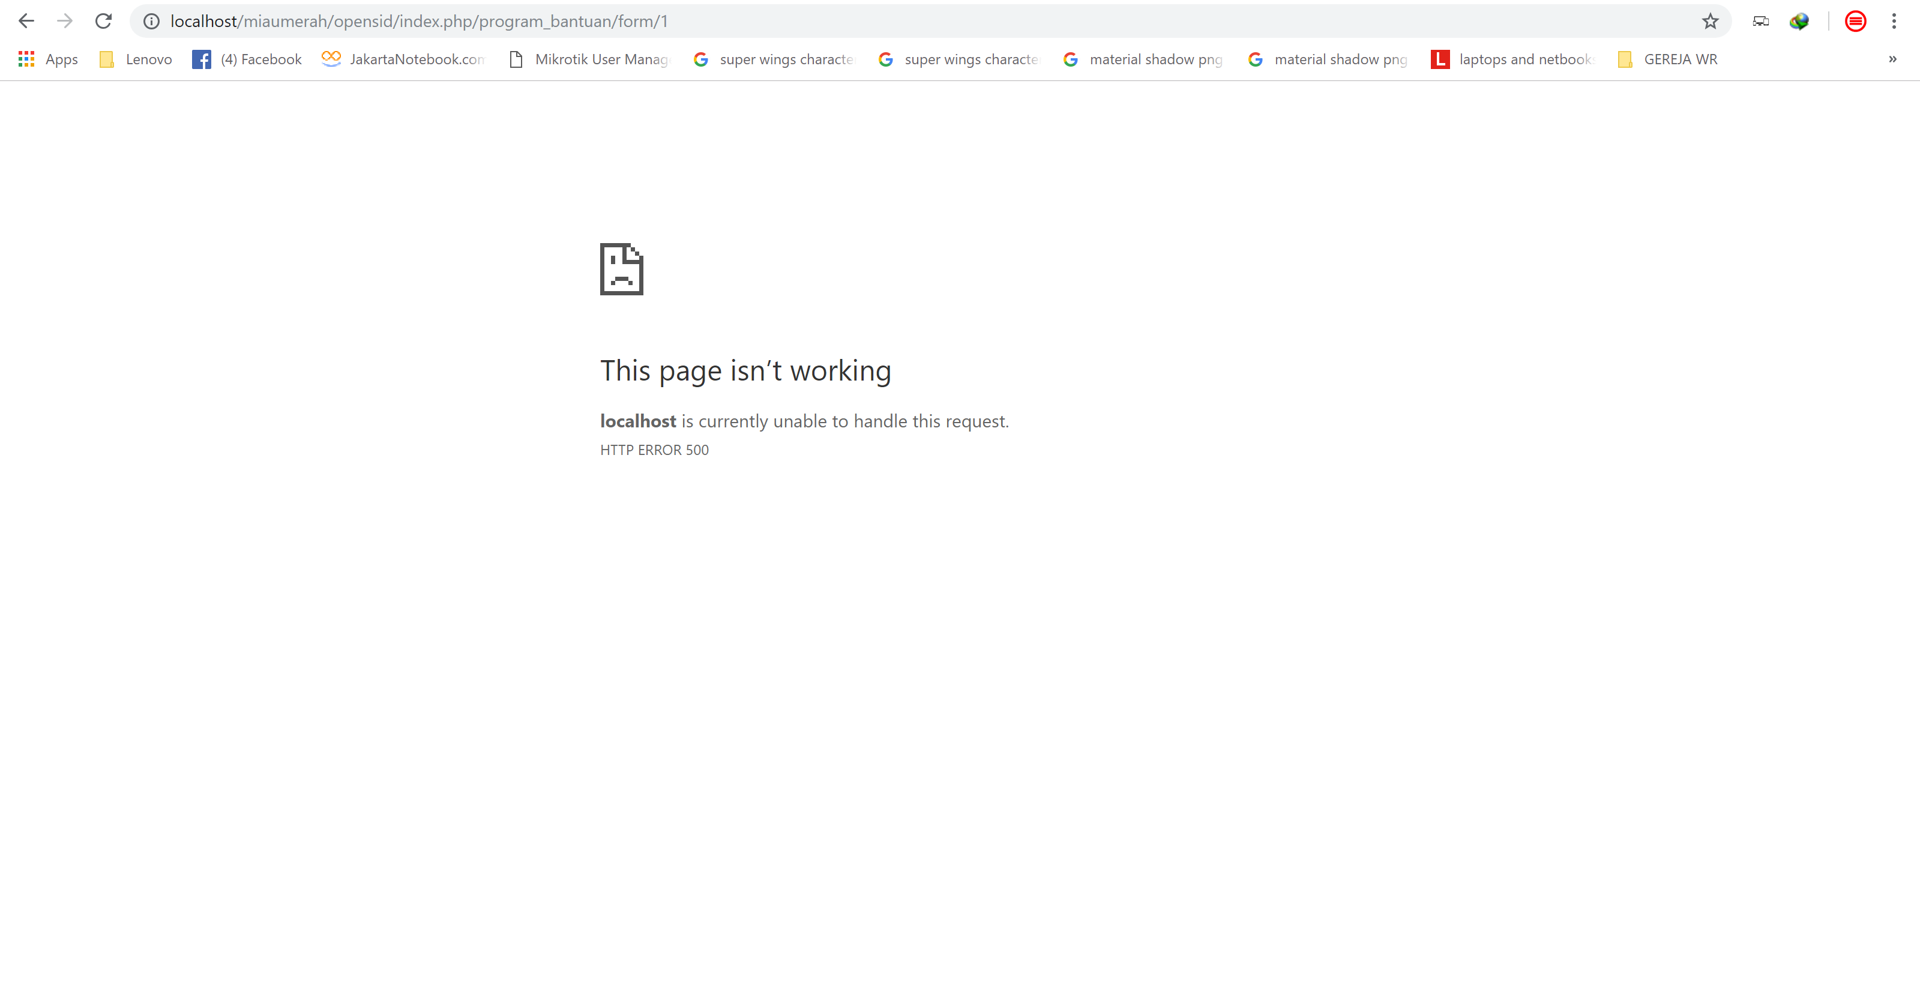The image size is (1920, 991).
Task: Open Chrome's three-dot menu
Action: [1894, 21]
